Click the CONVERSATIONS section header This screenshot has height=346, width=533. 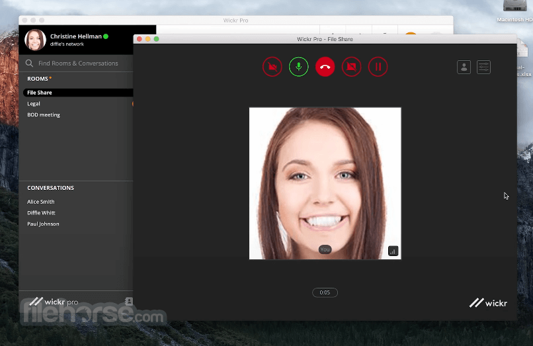[51, 188]
